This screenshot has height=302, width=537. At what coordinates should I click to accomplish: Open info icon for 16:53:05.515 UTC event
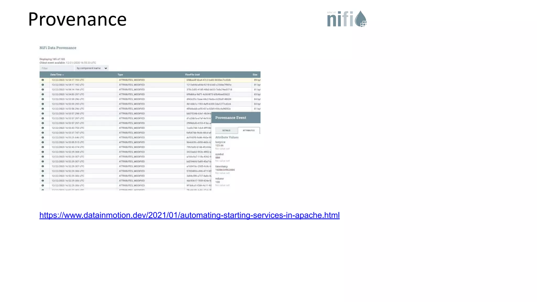pos(43,142)
